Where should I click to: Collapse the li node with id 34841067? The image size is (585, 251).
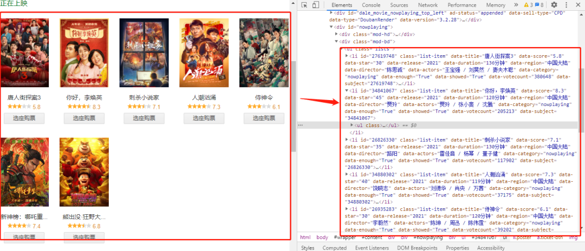347,90
